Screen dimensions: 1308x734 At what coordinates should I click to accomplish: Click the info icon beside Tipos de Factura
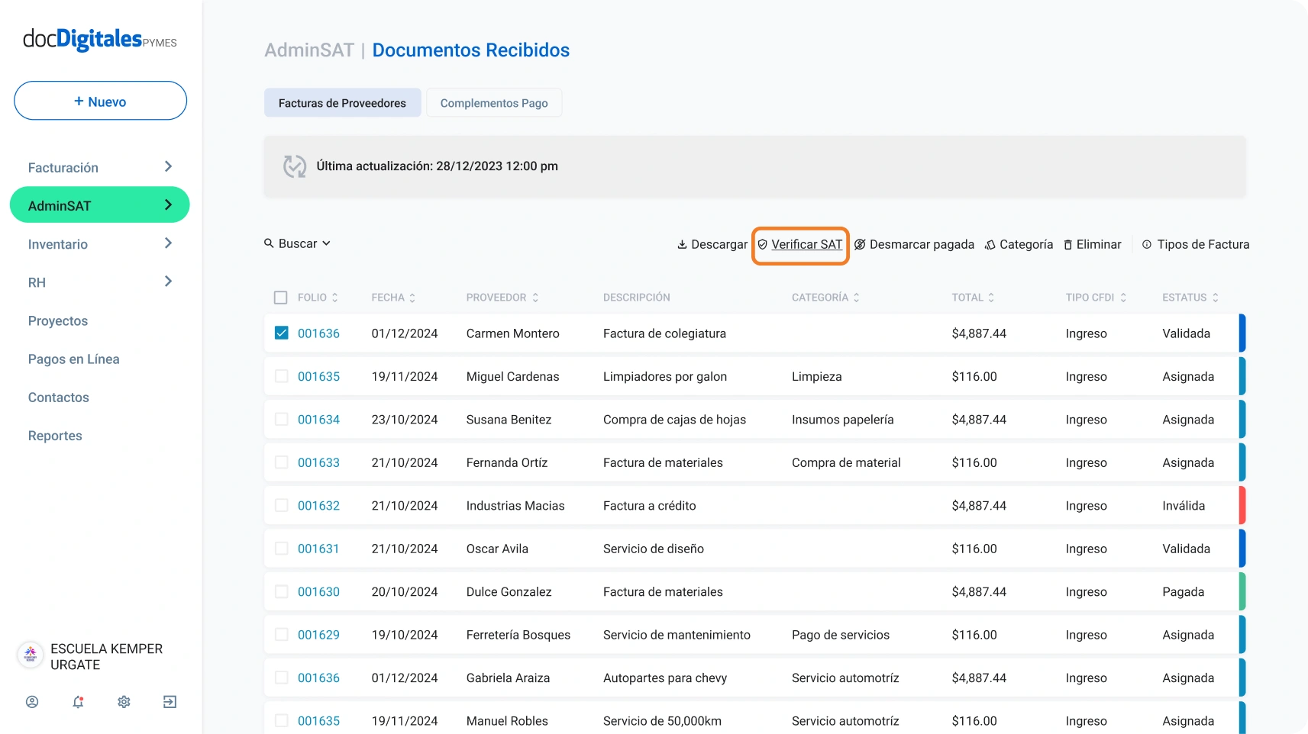click(x=1147, y=244)
